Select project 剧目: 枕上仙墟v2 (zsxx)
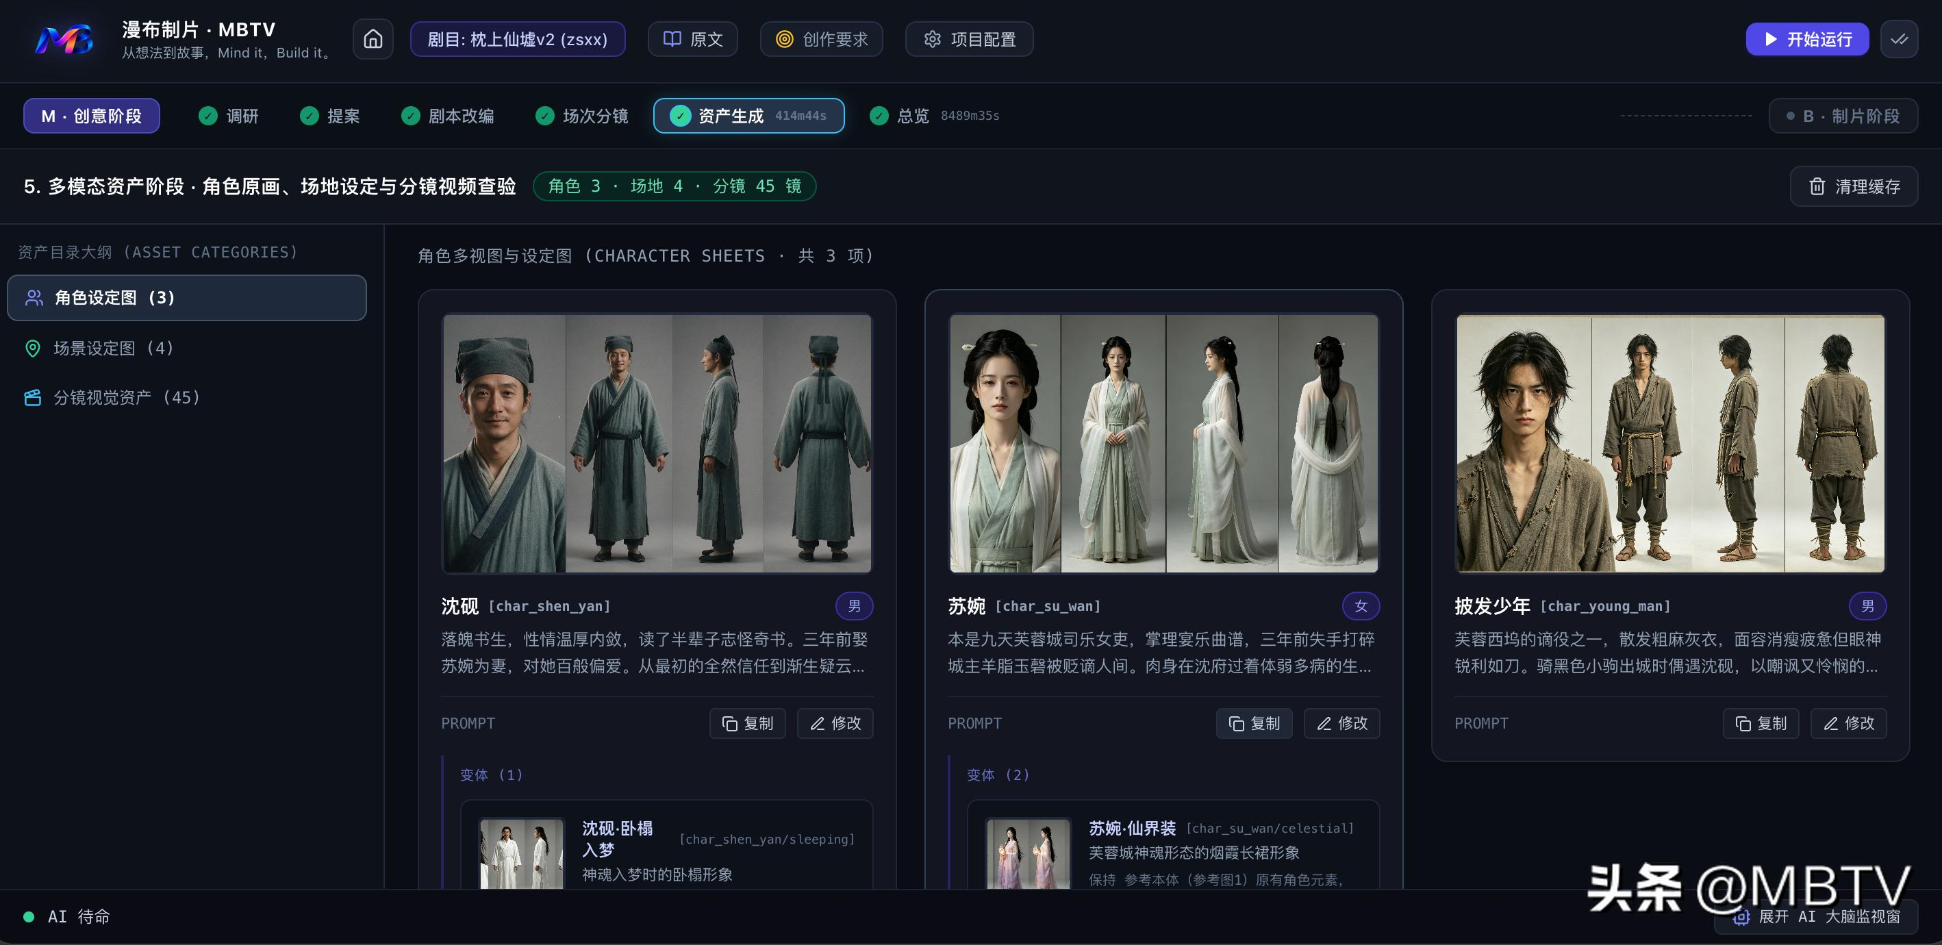Screen dimensions: 1942x945 517,39
